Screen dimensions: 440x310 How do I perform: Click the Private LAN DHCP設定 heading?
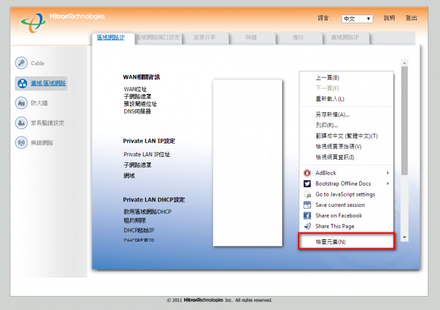pyautogui.click(x=154, y=200)
